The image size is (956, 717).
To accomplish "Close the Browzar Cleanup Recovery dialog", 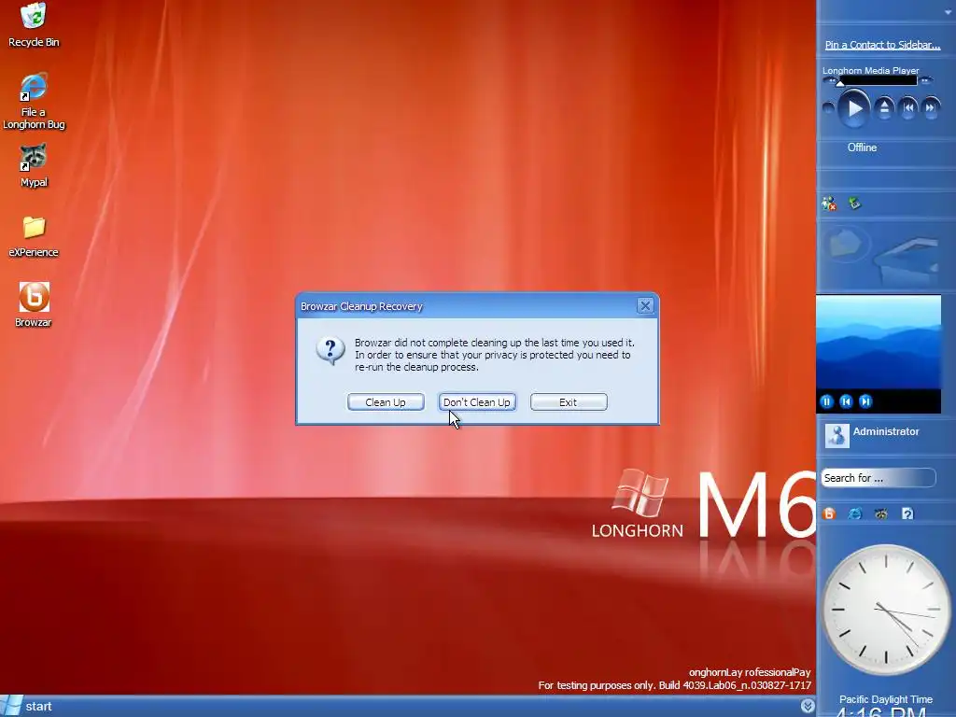I will tap(645, 305).
